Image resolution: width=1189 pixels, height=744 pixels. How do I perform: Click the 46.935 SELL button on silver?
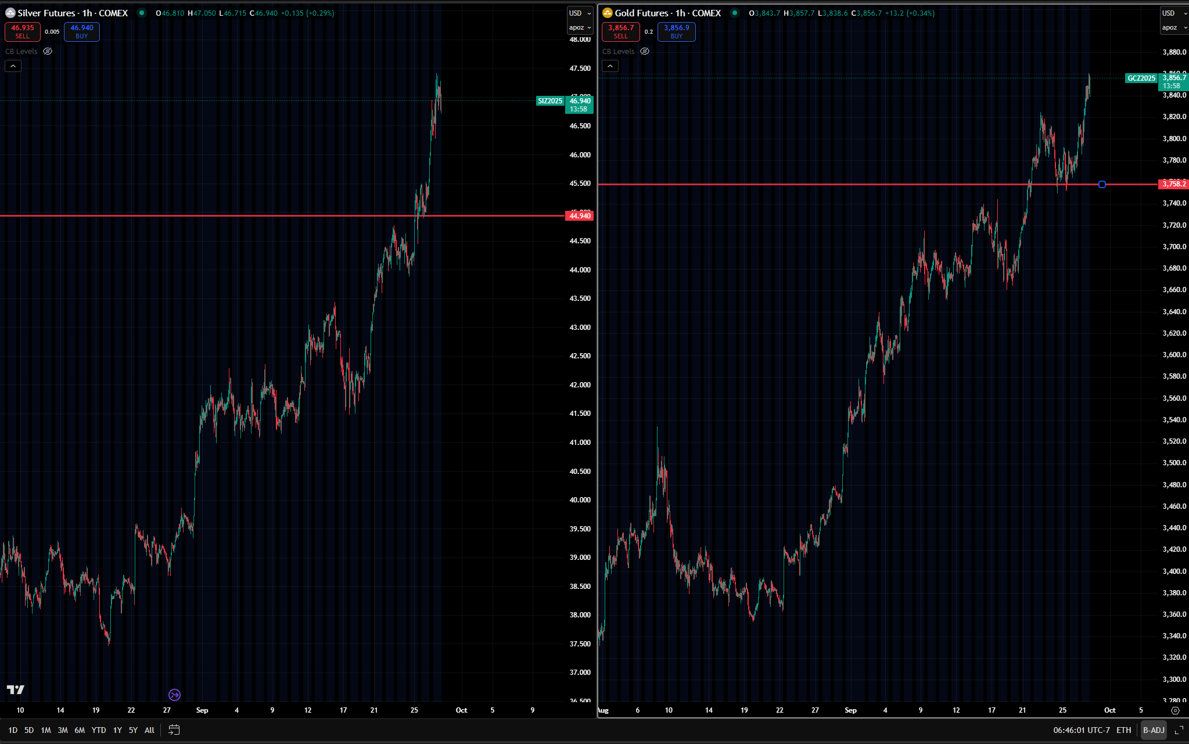[x=23, y=31]
